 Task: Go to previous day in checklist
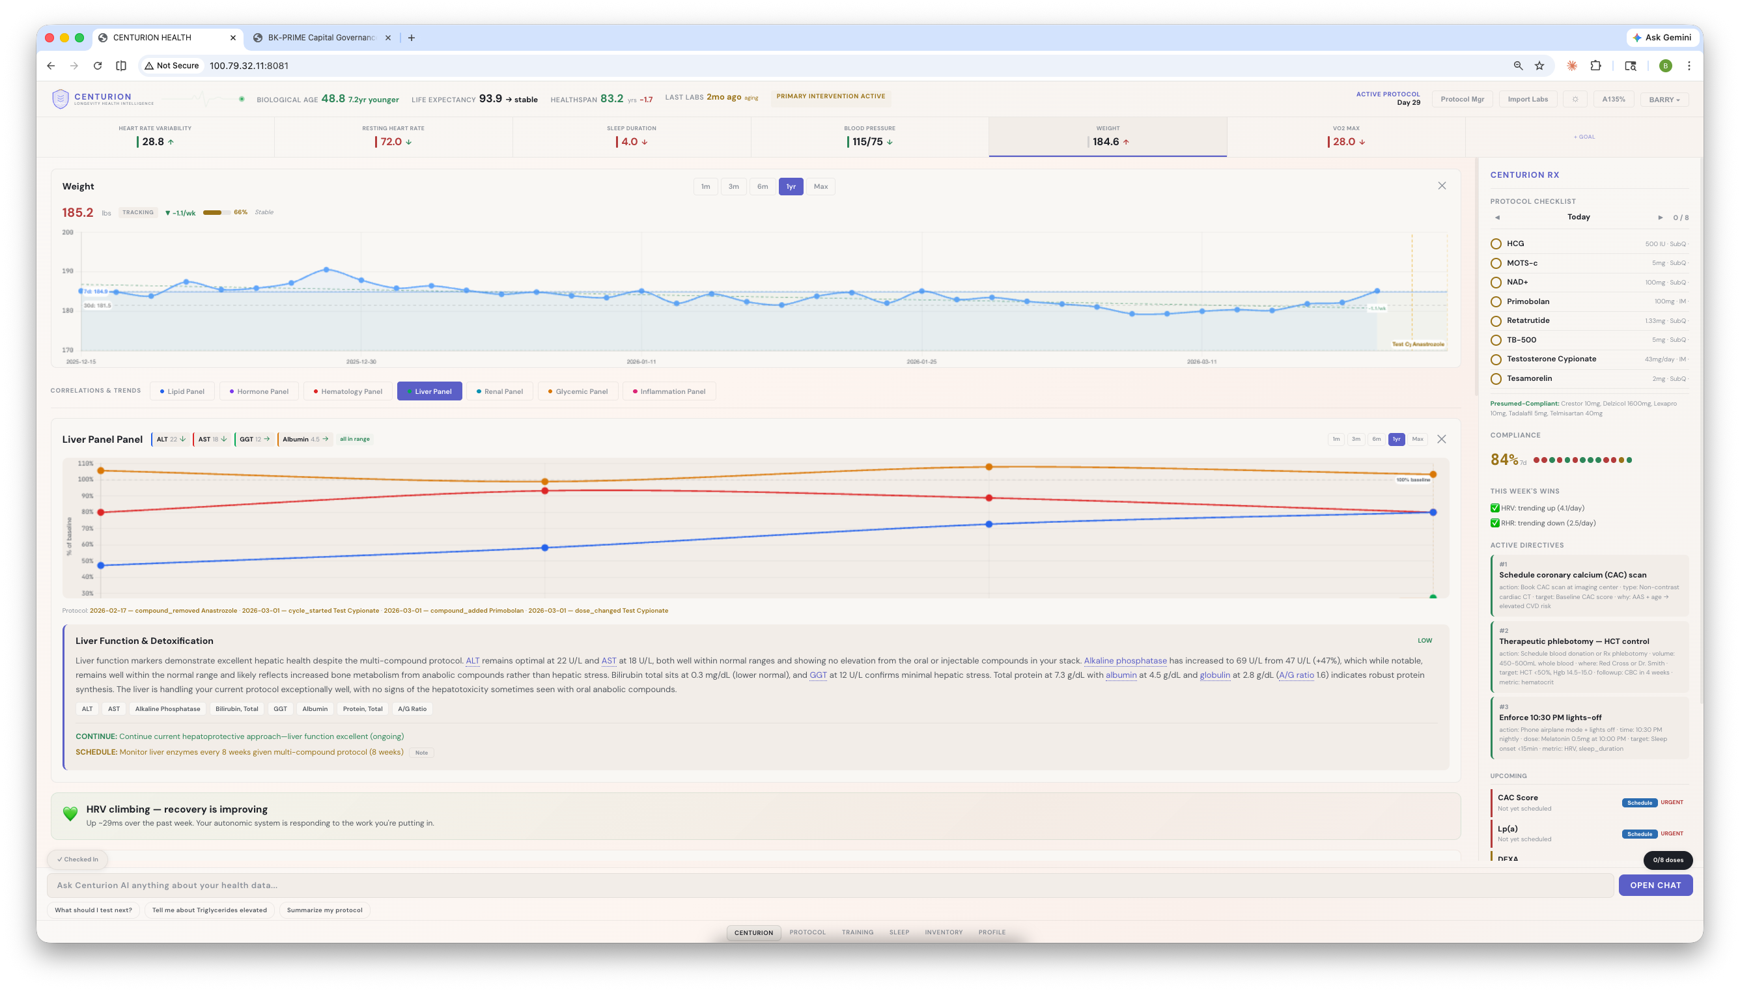point(1497,218)
